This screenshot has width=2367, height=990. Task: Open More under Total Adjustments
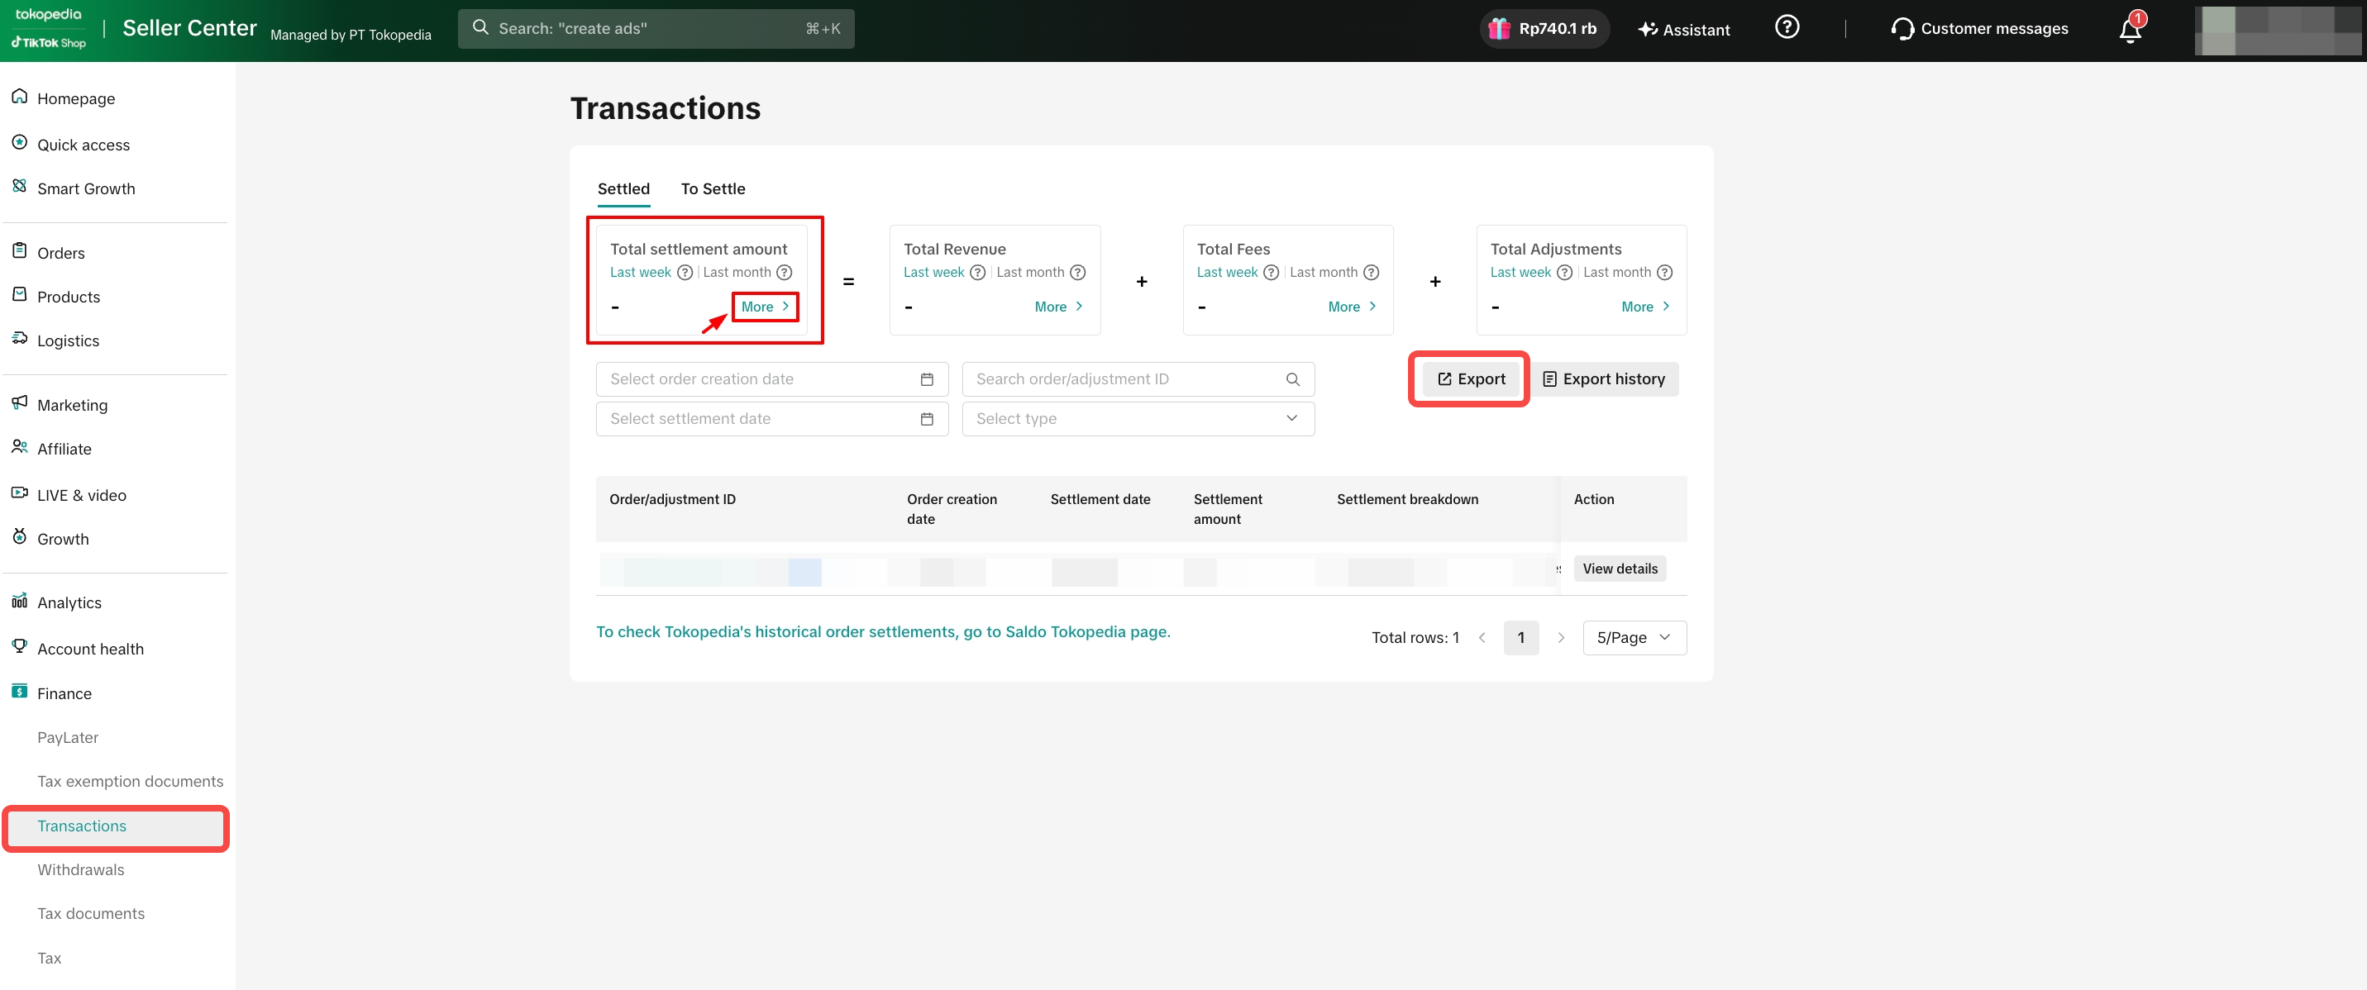pos(1644,307)
